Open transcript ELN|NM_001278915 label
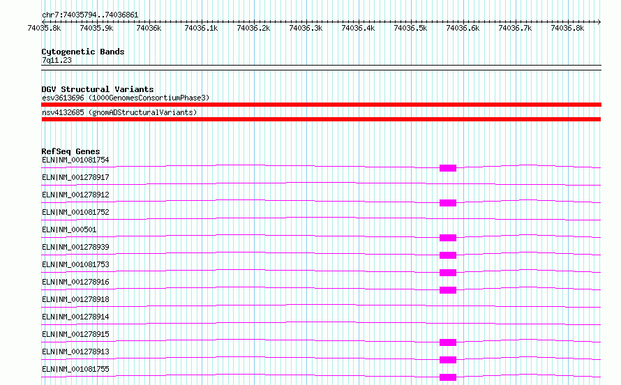This screenshot has width=621, height=385. (75, 334)
